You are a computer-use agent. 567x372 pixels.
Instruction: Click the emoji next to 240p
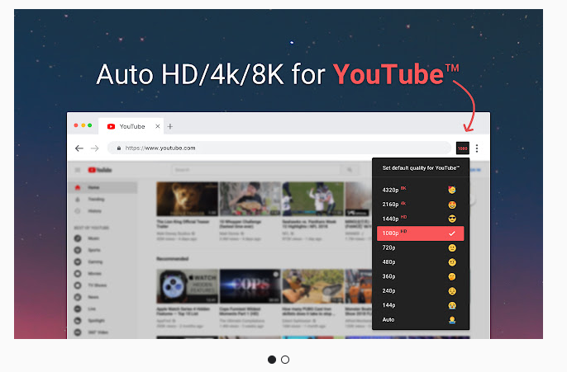452,291
